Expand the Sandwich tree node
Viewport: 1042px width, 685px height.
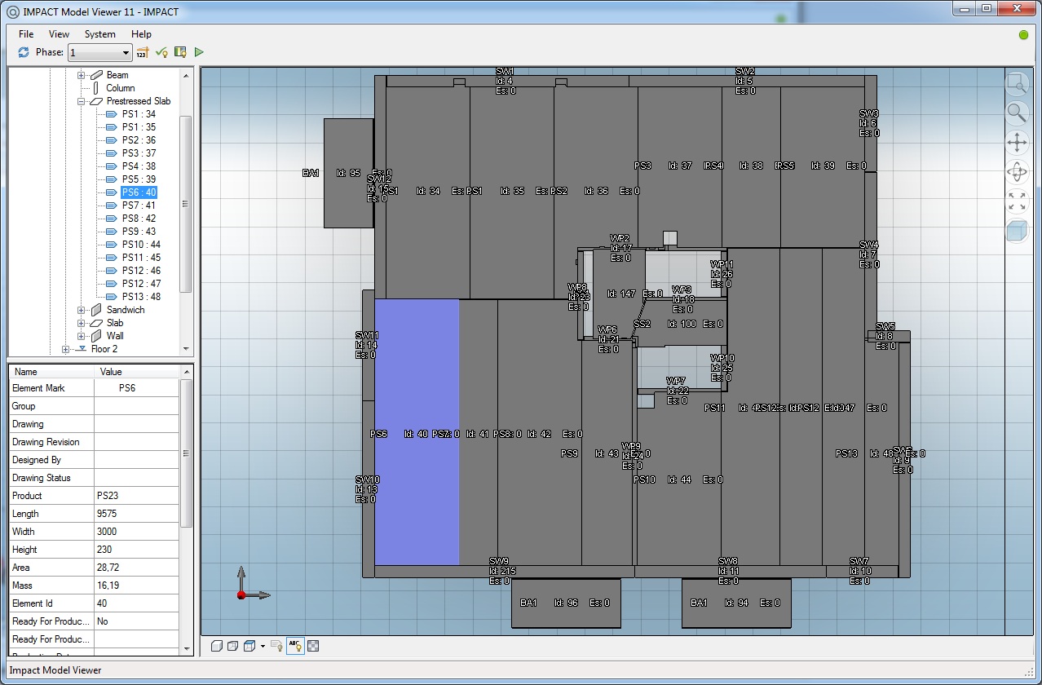(80, 309)
